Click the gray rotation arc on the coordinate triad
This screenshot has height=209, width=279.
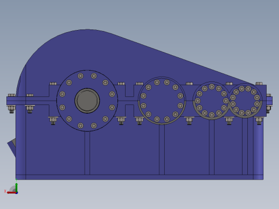[x=12, y=189]
